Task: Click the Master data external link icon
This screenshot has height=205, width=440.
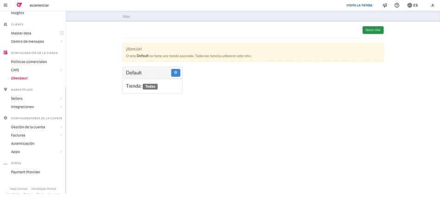Action: click(x=62, y=33)
